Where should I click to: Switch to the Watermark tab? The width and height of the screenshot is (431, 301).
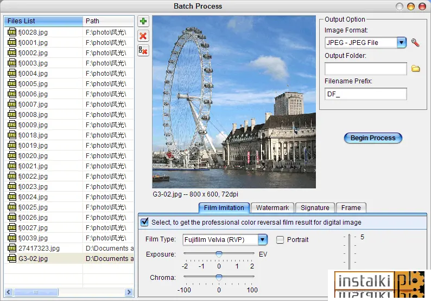(272, 208)
